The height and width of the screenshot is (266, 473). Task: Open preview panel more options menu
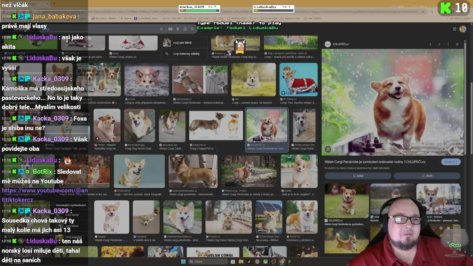tap(448, 44)
